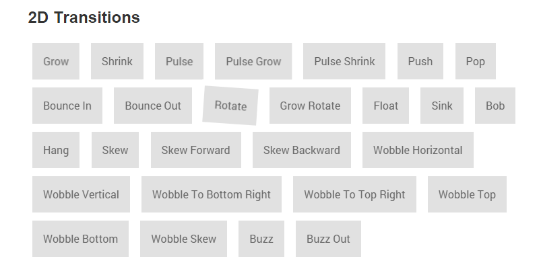Select Wobble To Bottom Right button
Screen dimensions: 539x269
212,194
